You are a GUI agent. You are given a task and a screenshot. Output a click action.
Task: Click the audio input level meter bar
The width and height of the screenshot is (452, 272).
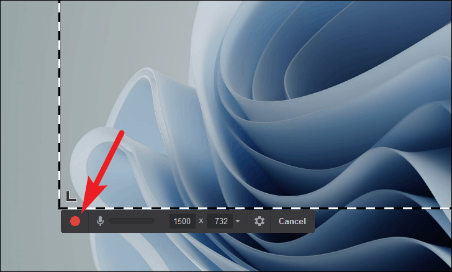[x=132, y=221]
